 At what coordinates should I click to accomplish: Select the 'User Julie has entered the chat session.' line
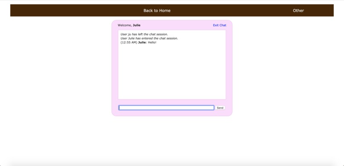tap(149, 38)
